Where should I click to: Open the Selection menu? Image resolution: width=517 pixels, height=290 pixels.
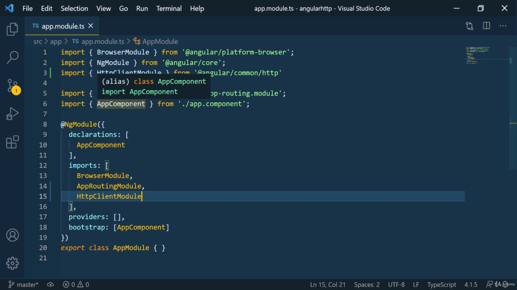[74, 8]
